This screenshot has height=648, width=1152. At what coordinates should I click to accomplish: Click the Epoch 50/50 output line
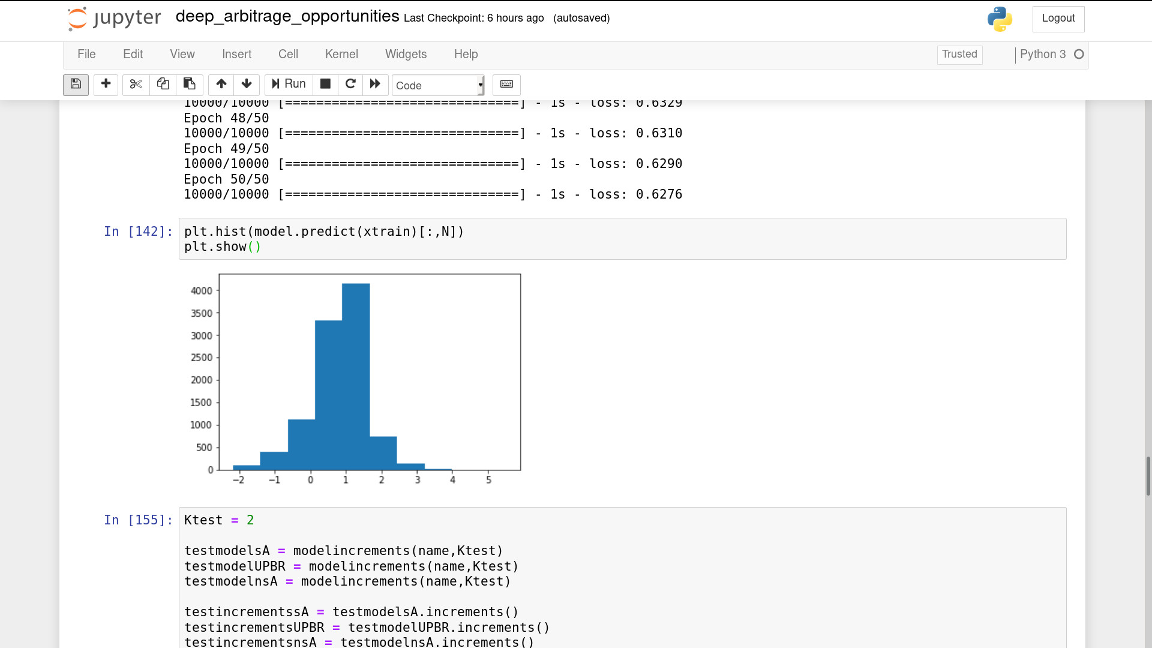pyautogui.click(x=226, y=179)
